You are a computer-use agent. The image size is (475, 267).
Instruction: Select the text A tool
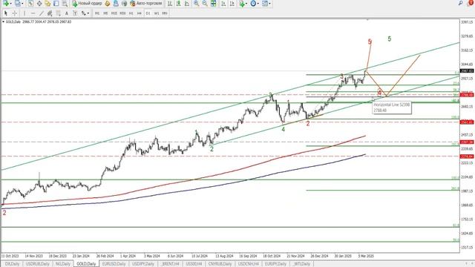click(67, 13)
